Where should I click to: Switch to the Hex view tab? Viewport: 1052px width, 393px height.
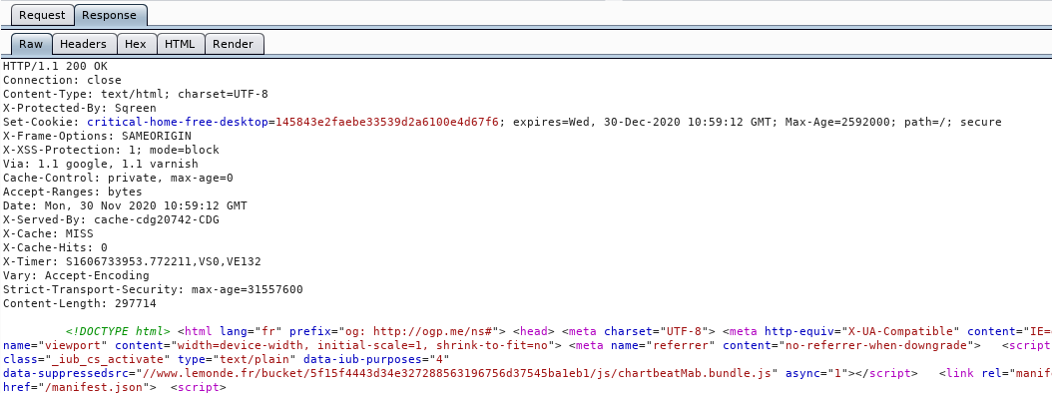click(x=136, y=44)
